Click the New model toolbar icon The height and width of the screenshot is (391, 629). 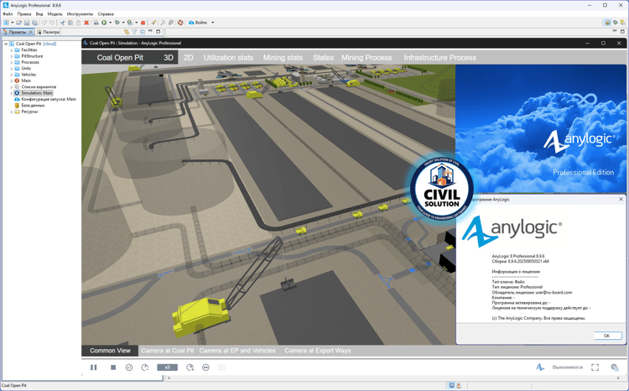tap(6, 23)
